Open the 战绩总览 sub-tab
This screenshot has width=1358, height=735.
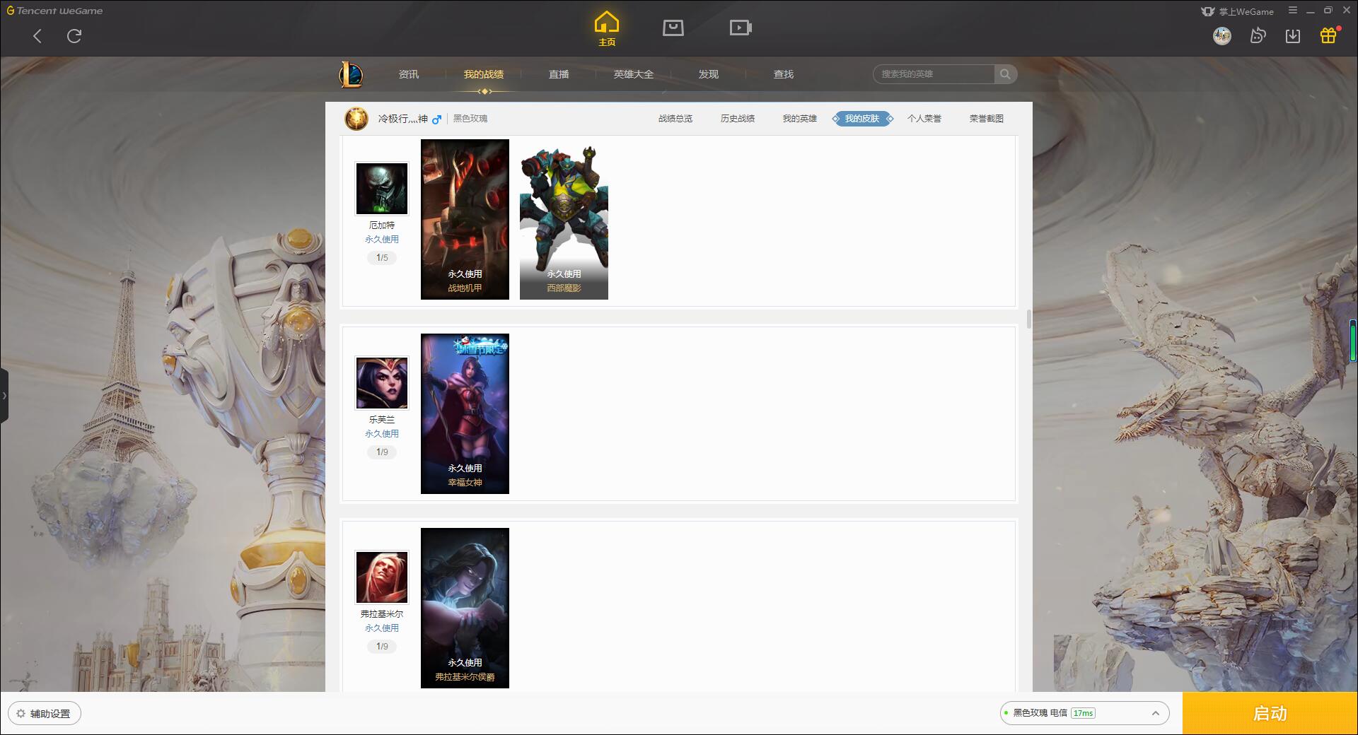675,119
